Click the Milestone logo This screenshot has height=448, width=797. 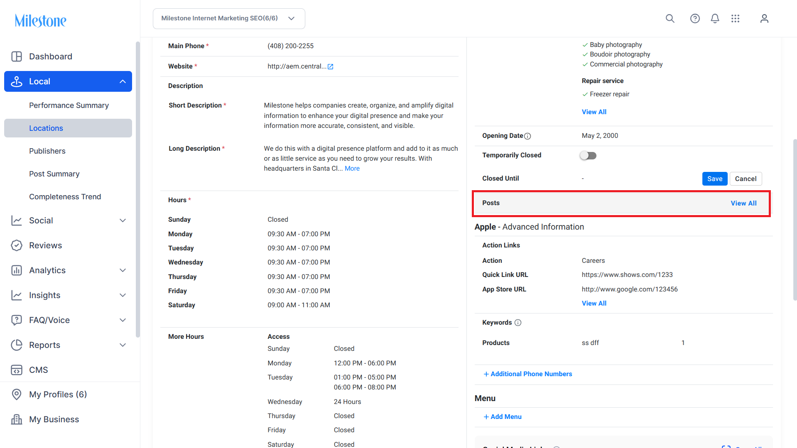point(41,20)
